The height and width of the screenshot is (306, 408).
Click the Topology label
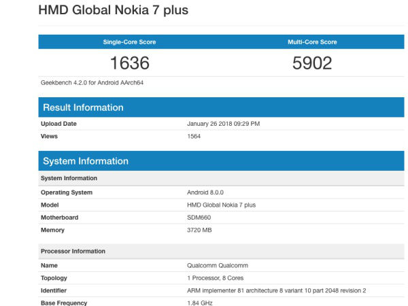tap(54, 278)
